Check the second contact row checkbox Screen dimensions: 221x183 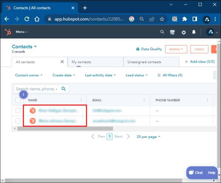18,121
